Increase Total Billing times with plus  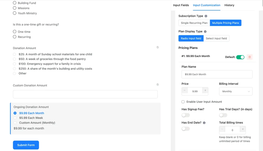(x=243, y=129)
